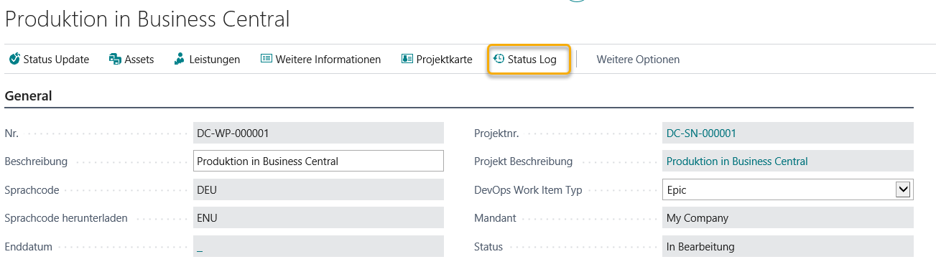Show Weitere Optionen menu
Screen dimensions: 936x277
click(x=638, y=60)
